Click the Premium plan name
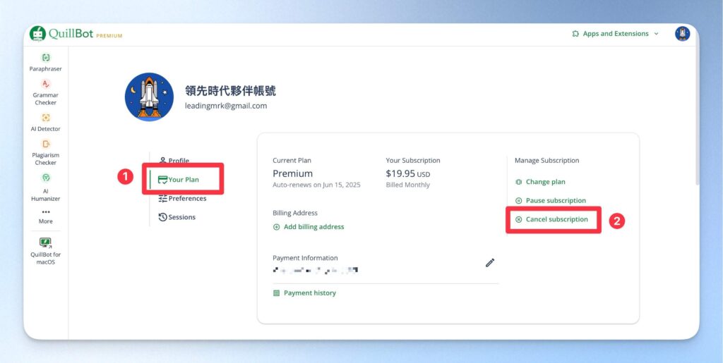The image size is (723, 363). (293, 173)
